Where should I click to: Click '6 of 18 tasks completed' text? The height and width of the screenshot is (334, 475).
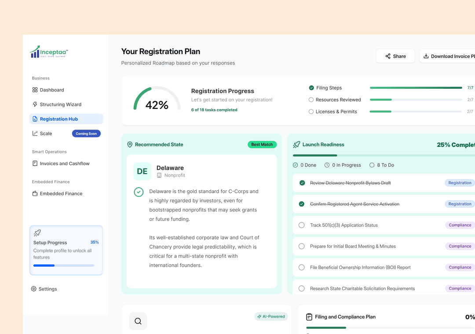point(214,110)
